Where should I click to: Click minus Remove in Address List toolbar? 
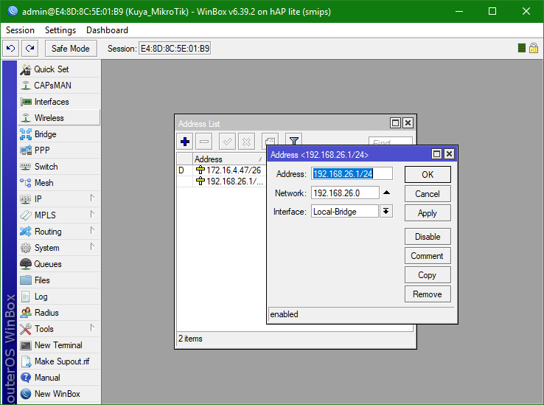pyautogui.click(x=204, y=142)
